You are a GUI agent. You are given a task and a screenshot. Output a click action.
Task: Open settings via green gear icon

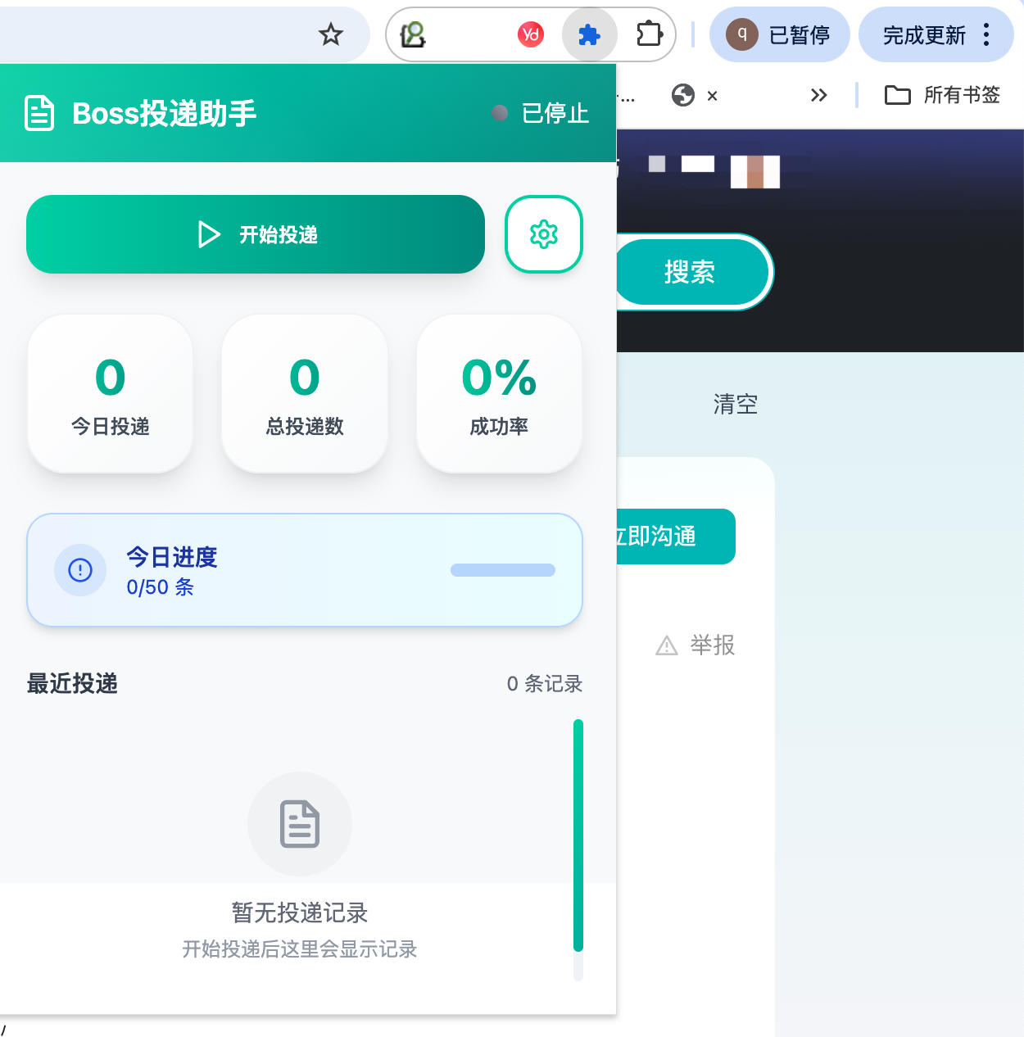[x=544, y=234]
